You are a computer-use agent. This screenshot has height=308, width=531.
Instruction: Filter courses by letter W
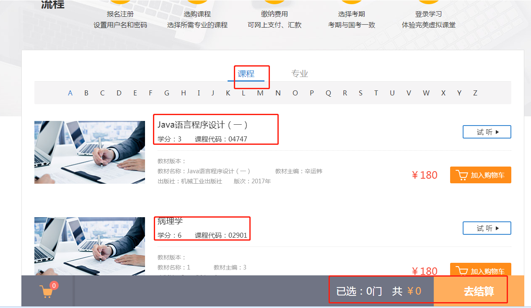click(426, 93)
